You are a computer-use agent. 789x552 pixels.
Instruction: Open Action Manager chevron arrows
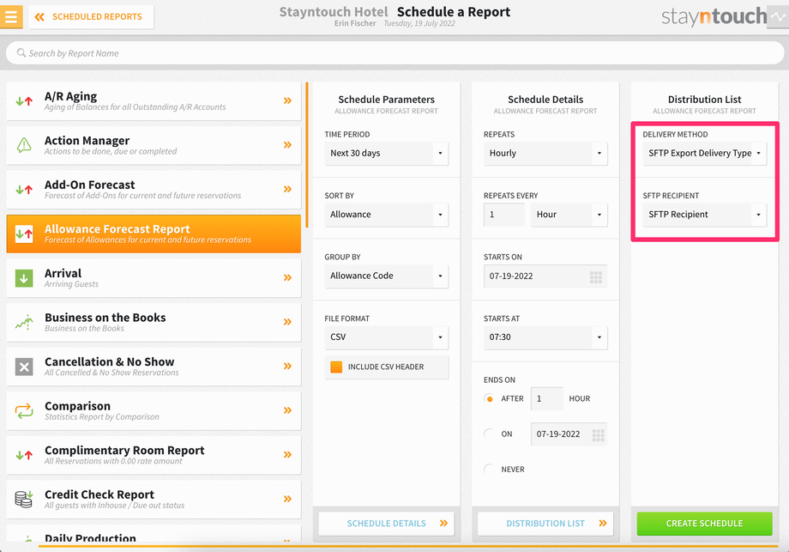pyautogui.click(x=287, y=145)
